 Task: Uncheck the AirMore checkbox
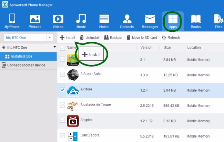point(62,90)
